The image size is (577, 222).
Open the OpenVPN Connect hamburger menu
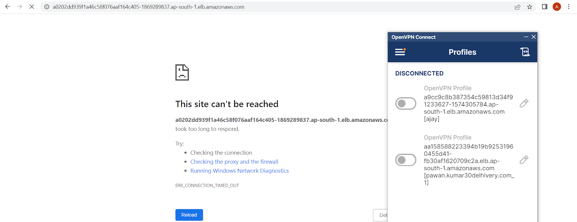400,52
